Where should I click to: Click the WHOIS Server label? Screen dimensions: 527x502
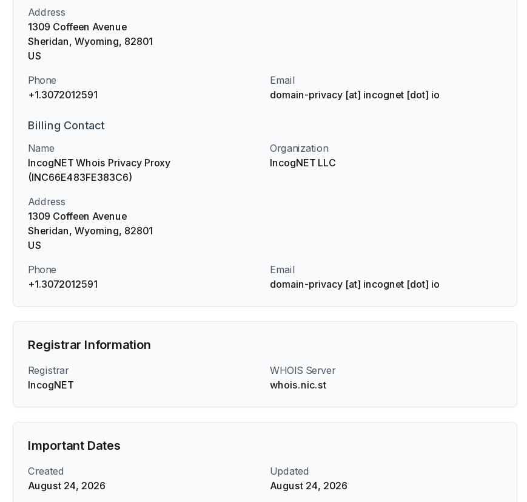click(303, 370)
